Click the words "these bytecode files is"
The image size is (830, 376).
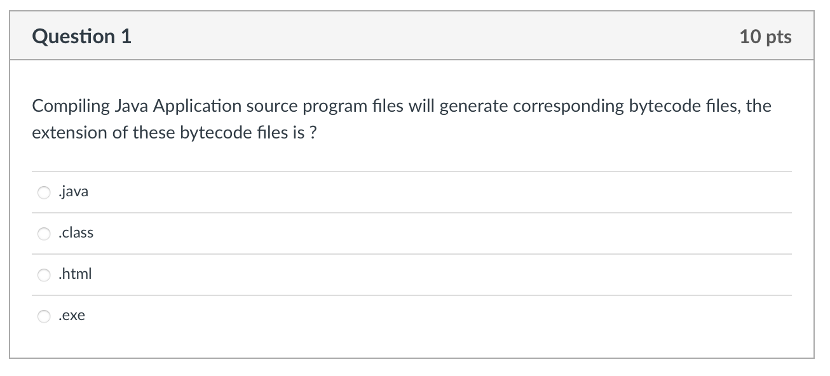pos(219,134)
